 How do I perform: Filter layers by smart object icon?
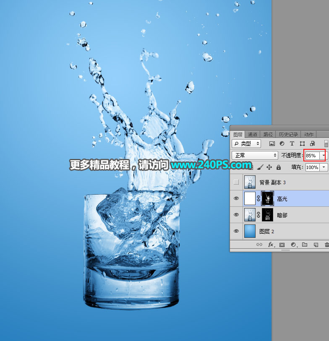[313, 143]
